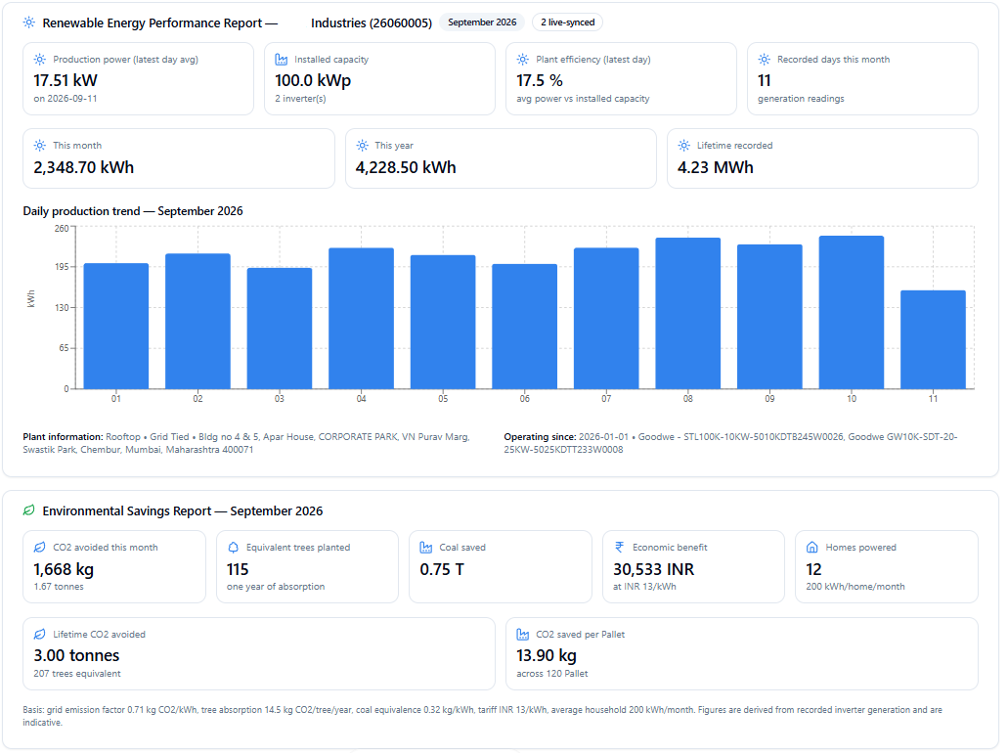This screenshot has width=1008, height=753.
Task: Click the Daily production trend heading
Action: (x=133, y=211)
